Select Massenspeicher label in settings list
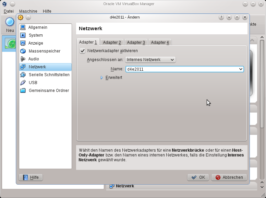 [45, 51]
